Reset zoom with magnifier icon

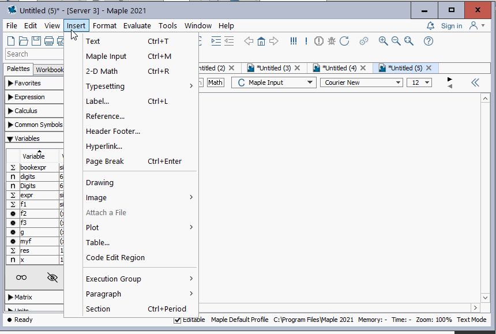tap(409, 41)
